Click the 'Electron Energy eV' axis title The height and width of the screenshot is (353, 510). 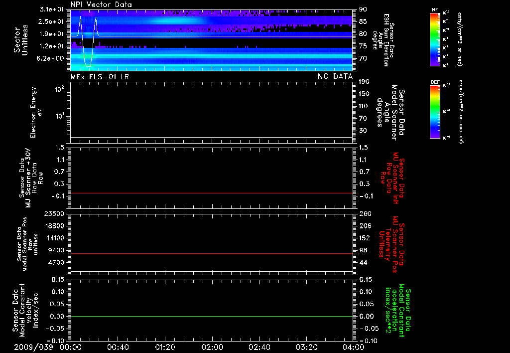[36, 112]
